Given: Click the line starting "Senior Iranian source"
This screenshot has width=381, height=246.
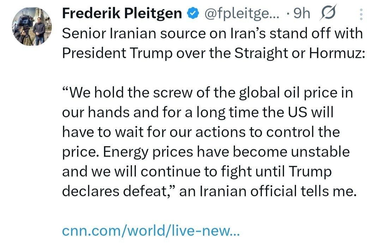Looking at the screenshot, I should (x=212, y=33).
